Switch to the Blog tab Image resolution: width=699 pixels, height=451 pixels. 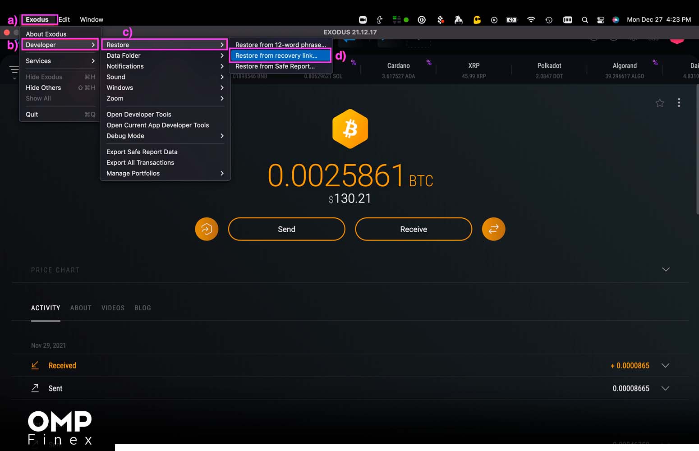click(143, 308)
